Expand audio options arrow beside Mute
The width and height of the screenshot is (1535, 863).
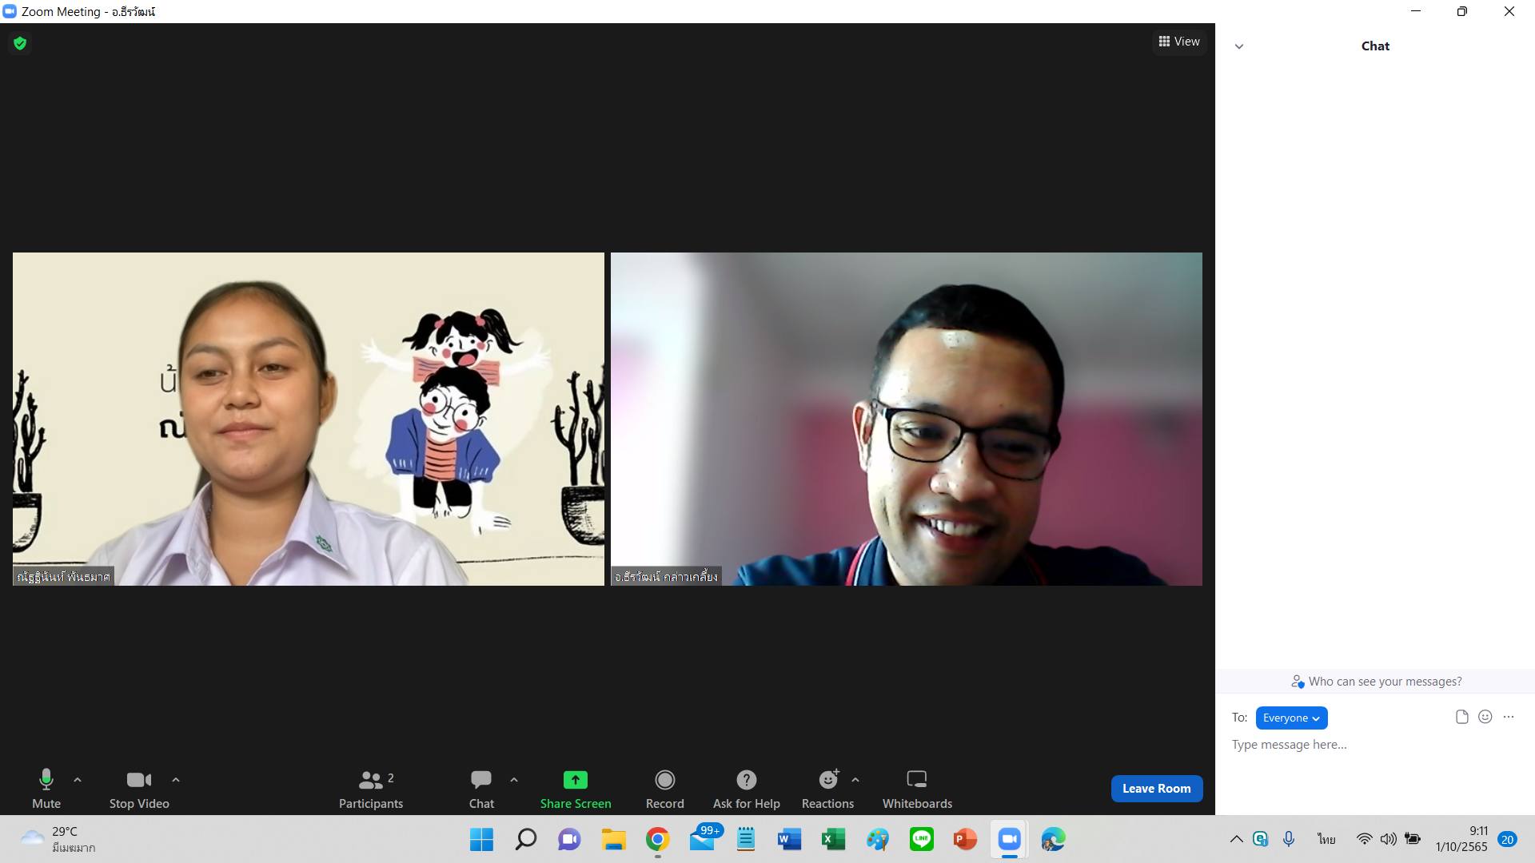78,779
